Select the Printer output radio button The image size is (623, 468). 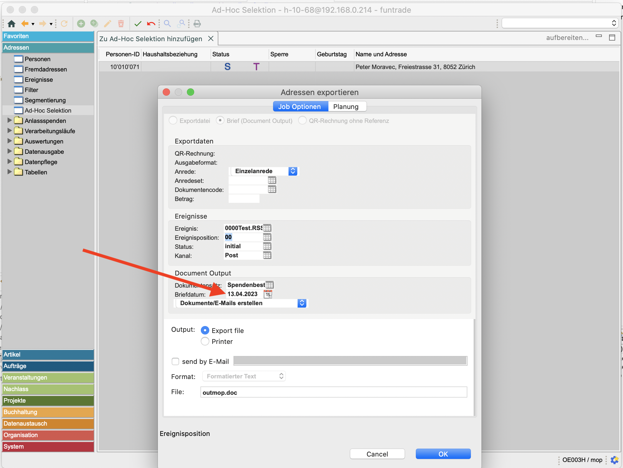coord(205,341)
